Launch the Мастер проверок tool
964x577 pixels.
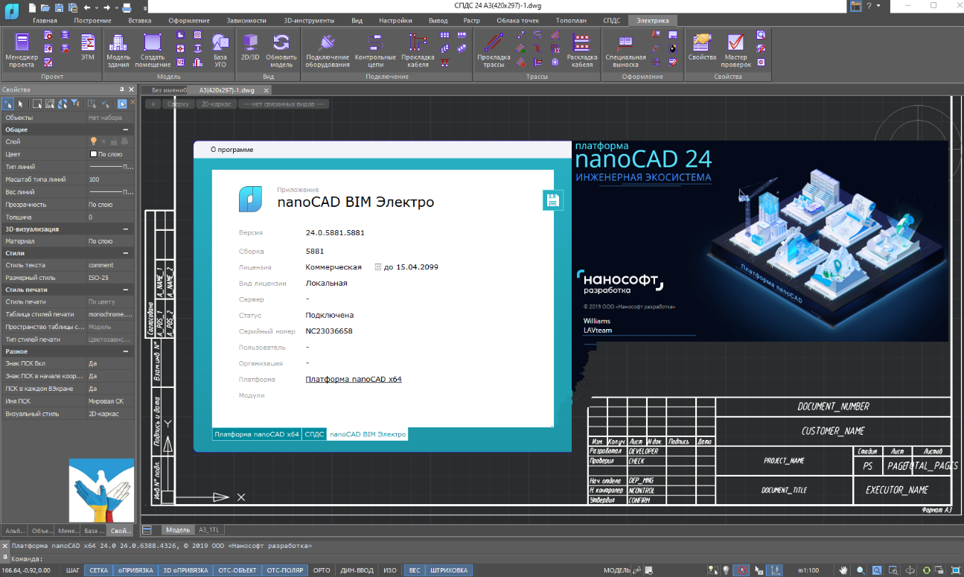tap(735, 49)
